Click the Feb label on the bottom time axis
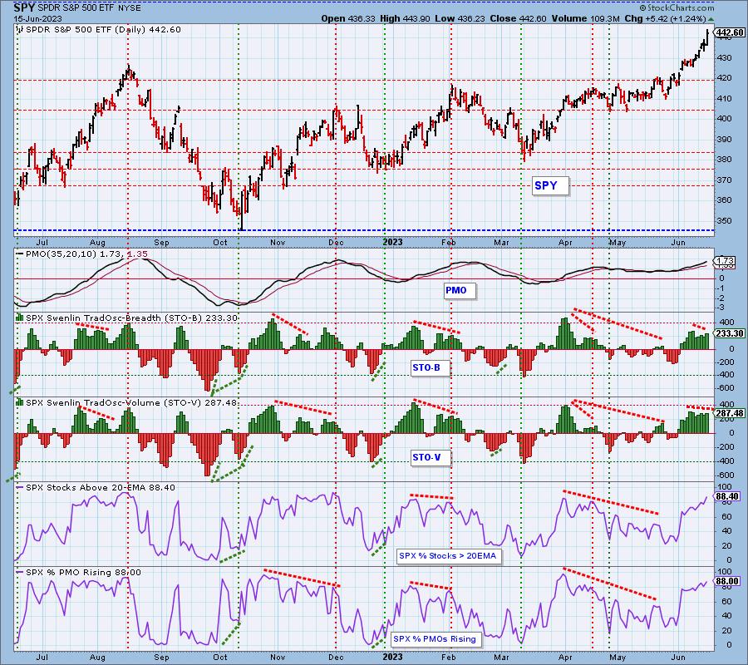This screenshot has height=665, width=748. 449,657
